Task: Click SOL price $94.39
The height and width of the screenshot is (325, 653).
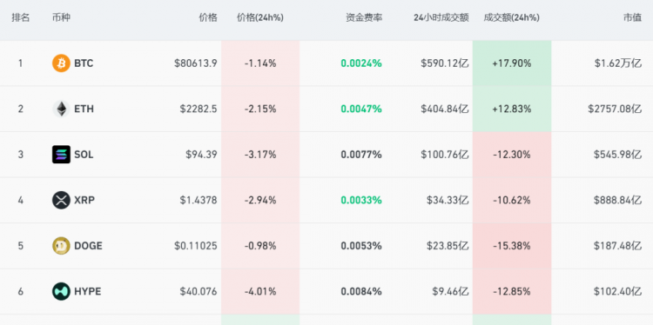Action: click(x=201, y=155)
